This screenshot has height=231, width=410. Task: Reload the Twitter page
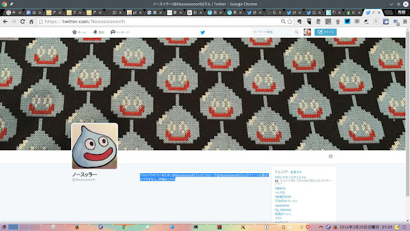click(x=23, y=21)
